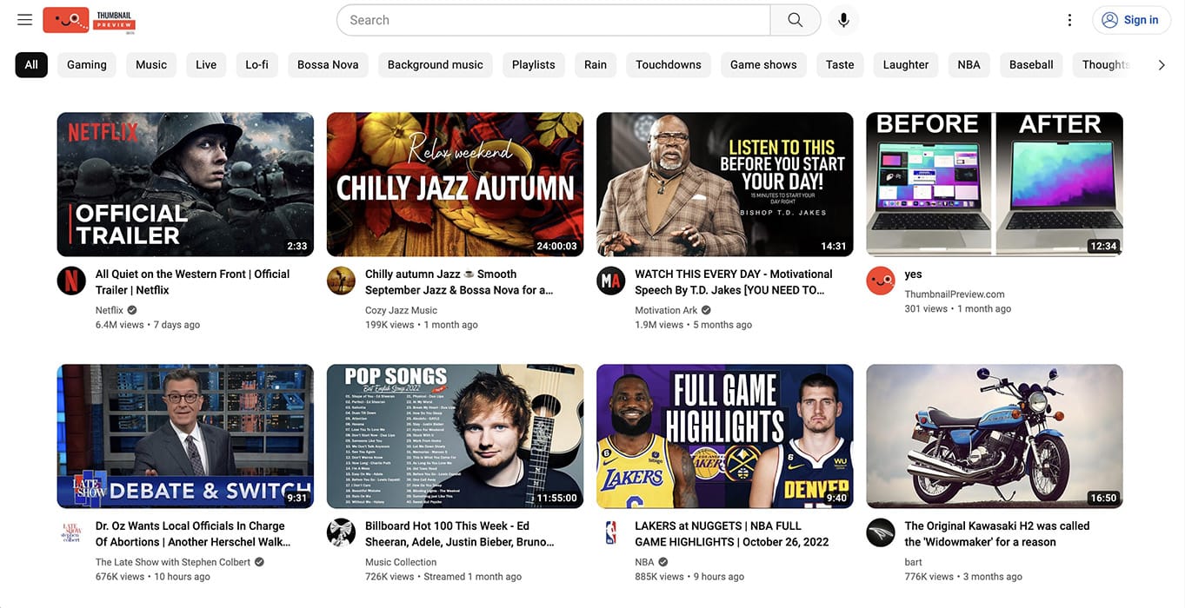This screenshot has width=1185, height=608.
Task: Submit a search using the magnifying glass
Action: point(794,19)
